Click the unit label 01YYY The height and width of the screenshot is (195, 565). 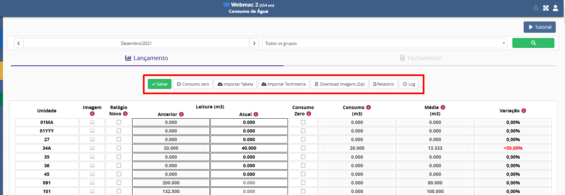click(47, 131)
